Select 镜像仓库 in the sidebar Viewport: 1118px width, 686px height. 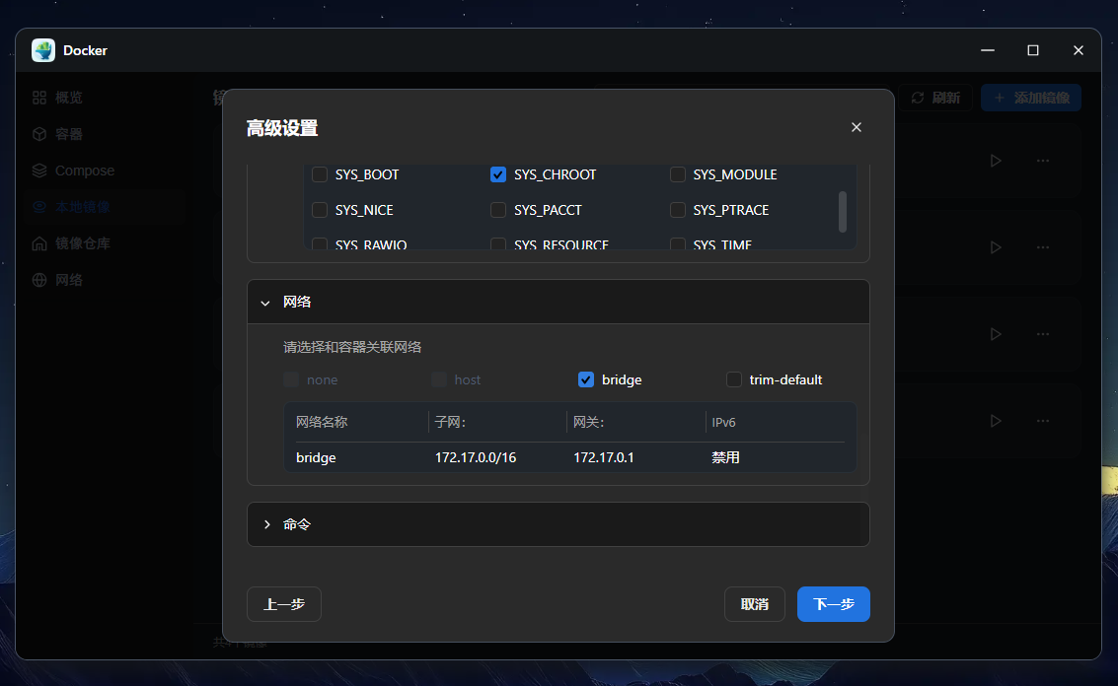pyautogui.click(x=83, y=243)
